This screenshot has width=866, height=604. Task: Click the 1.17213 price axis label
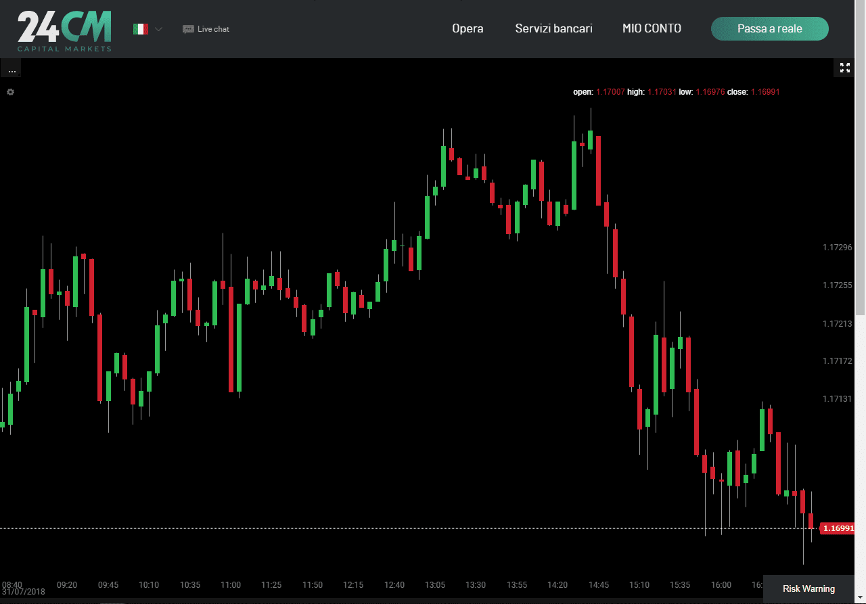[837, 324]
